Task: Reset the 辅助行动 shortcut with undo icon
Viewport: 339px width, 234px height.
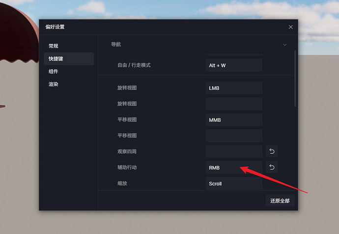Action: click(x=272, y=167)
